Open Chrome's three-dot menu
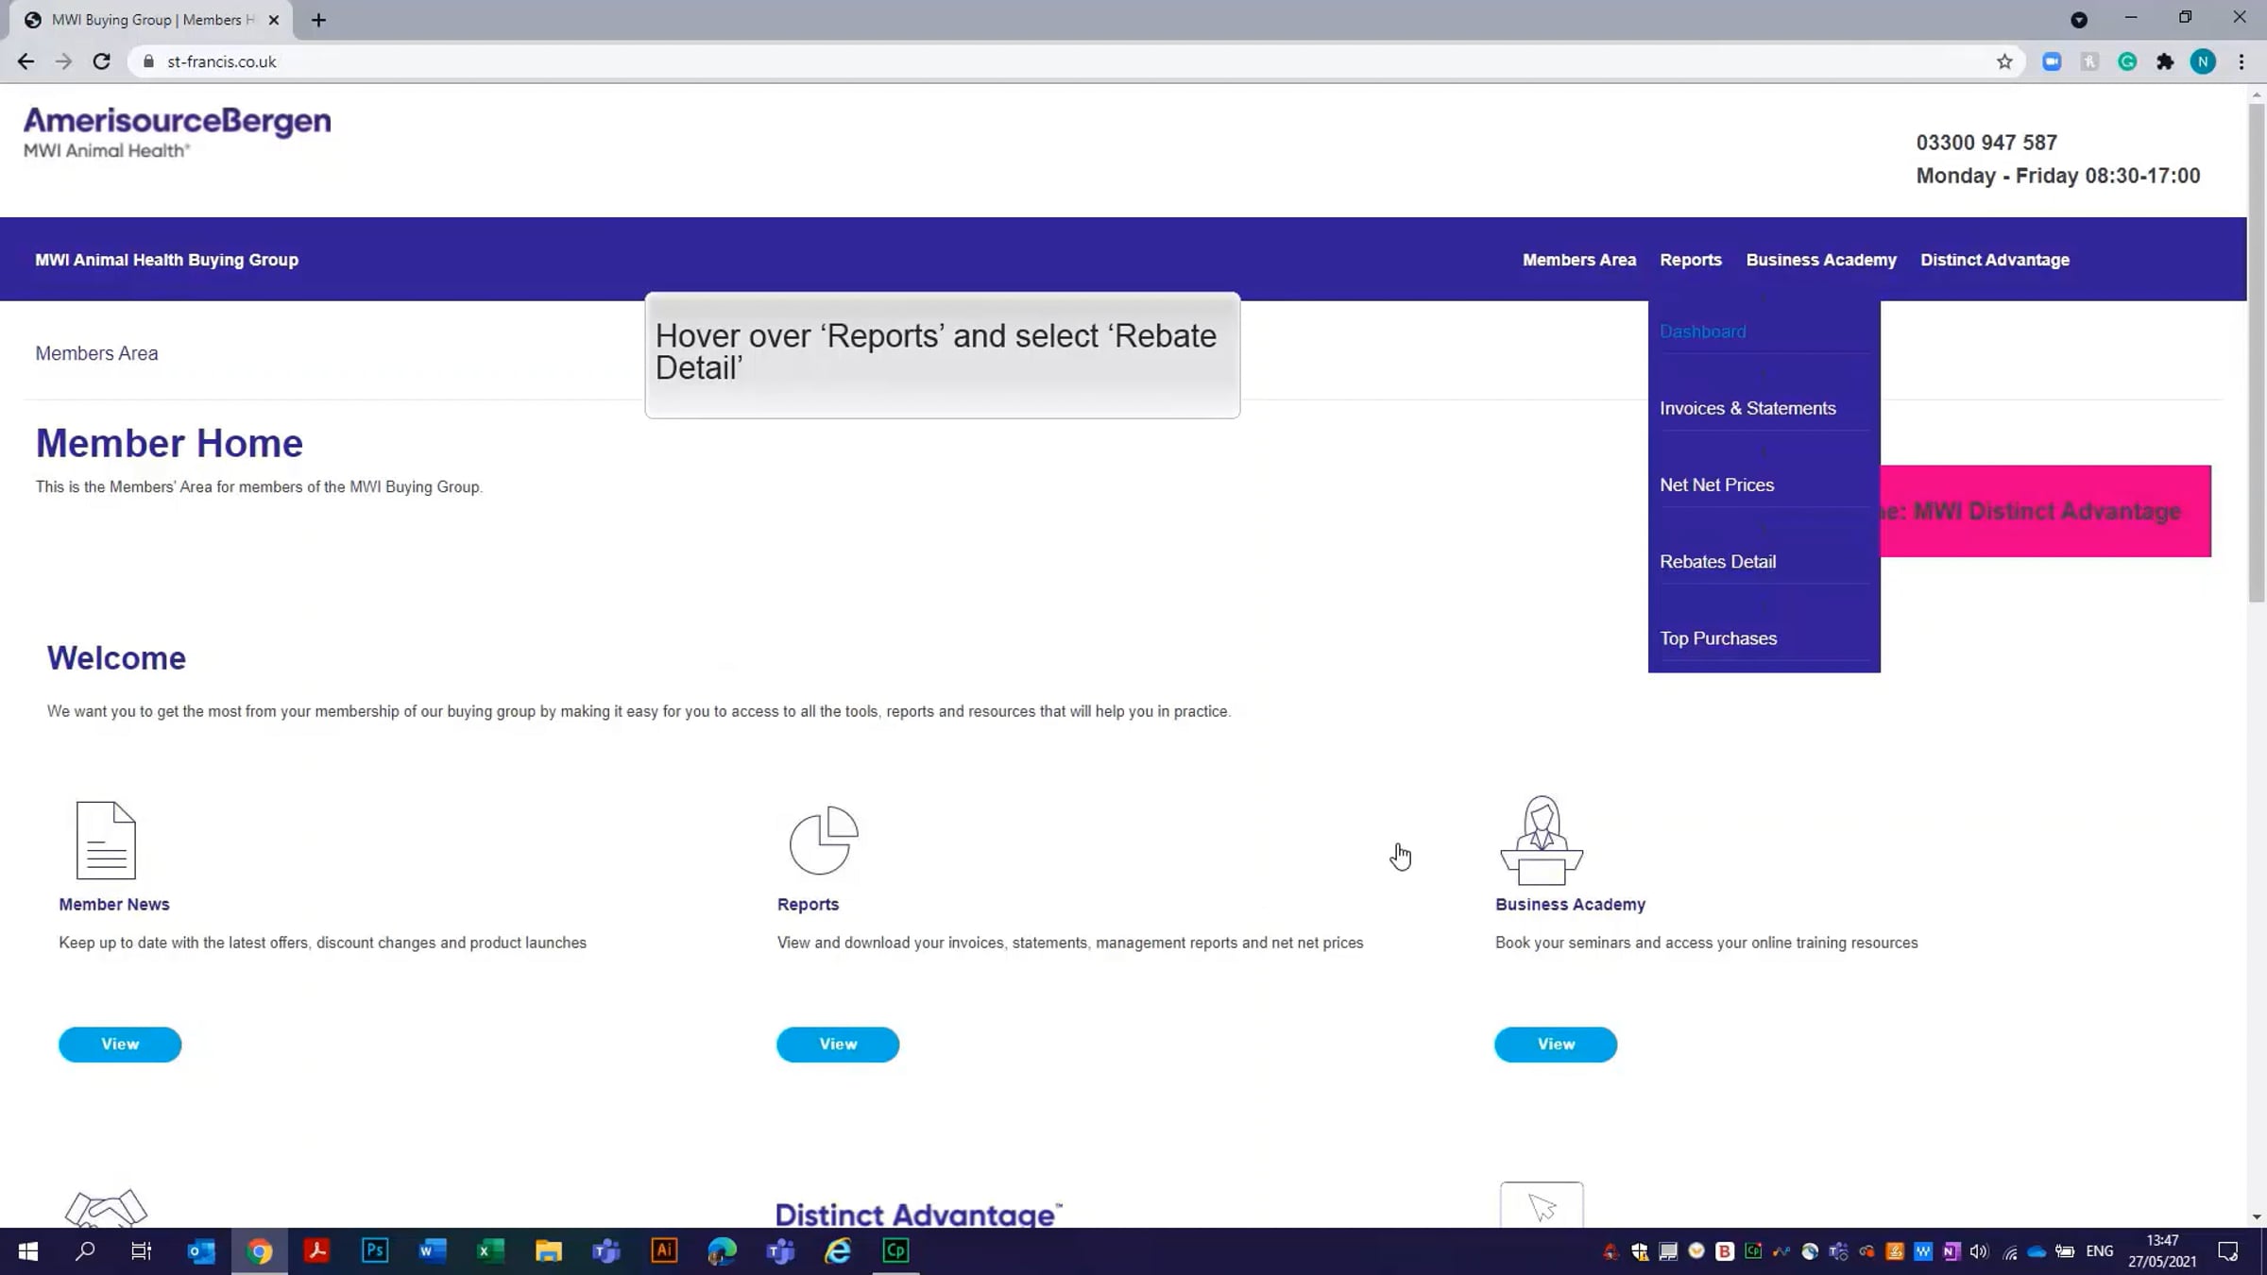The image size is (2267, 1275). point(2241,61)
